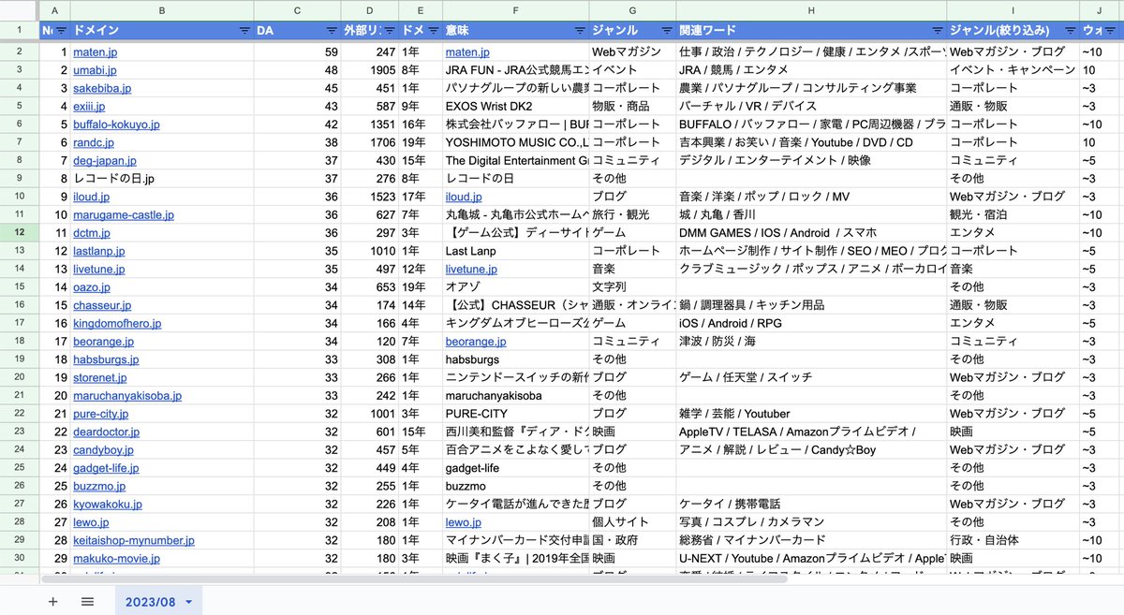Click external links value 1905

[x=369, y=70]
